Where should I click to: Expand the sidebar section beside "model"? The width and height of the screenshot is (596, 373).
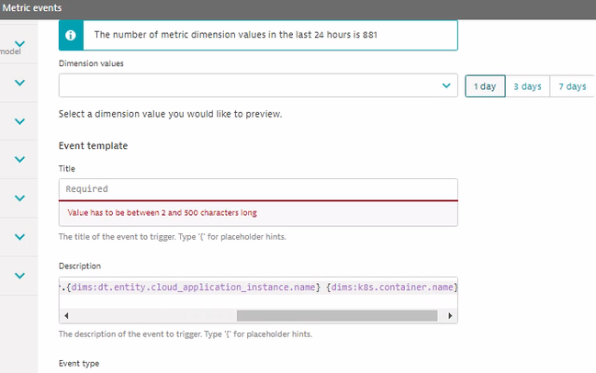pyautogui.click(x=19, y=44)
